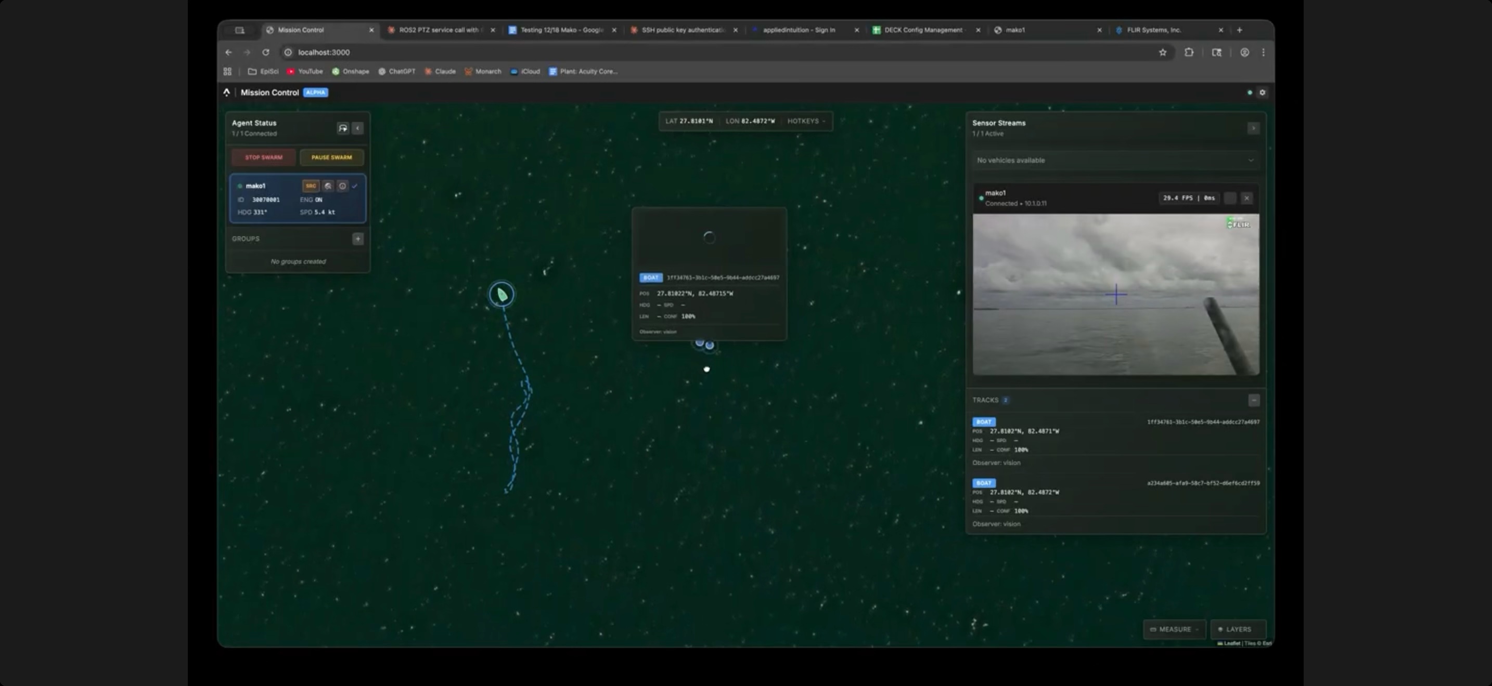Click the blue track marker on map

[x=709, y=345]
